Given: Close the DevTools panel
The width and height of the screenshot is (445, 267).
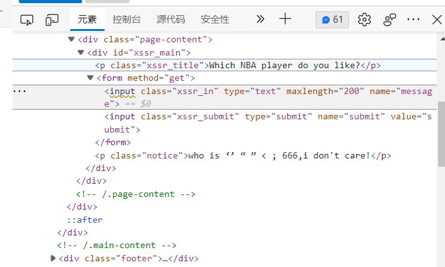Looking at the screenshot, I should click(x=437, y=20).
